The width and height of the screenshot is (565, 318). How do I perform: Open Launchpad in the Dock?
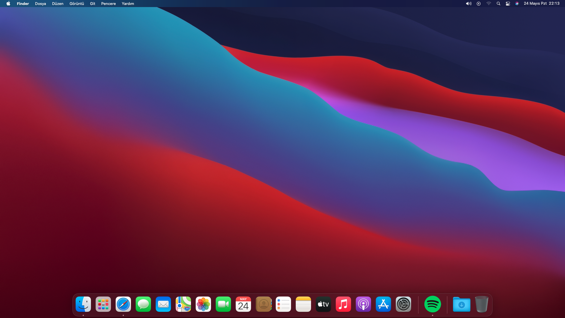point(103,304)
